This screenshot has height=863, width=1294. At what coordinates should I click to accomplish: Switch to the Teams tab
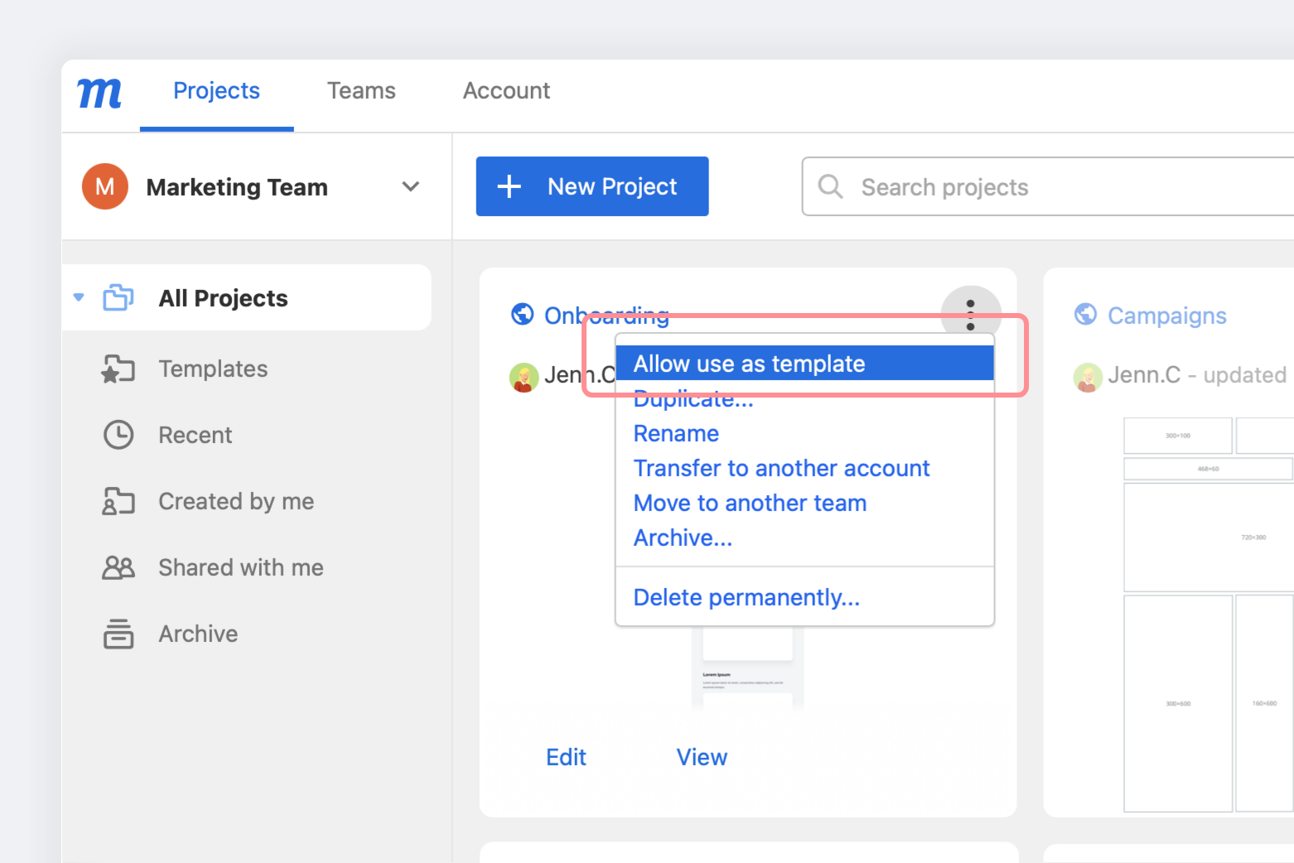coord(361,90)
